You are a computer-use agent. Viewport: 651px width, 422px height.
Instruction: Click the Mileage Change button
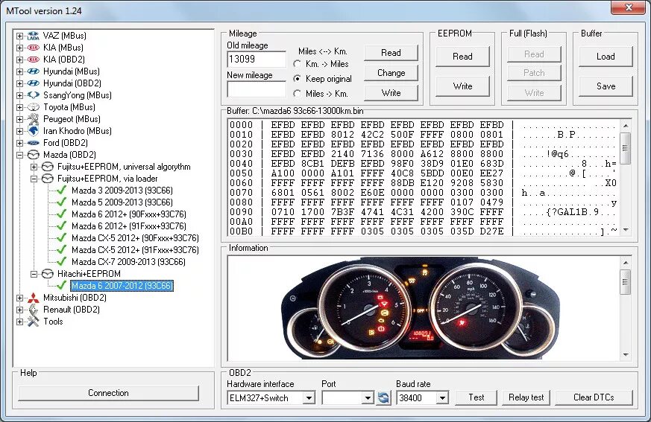(391, 73)
